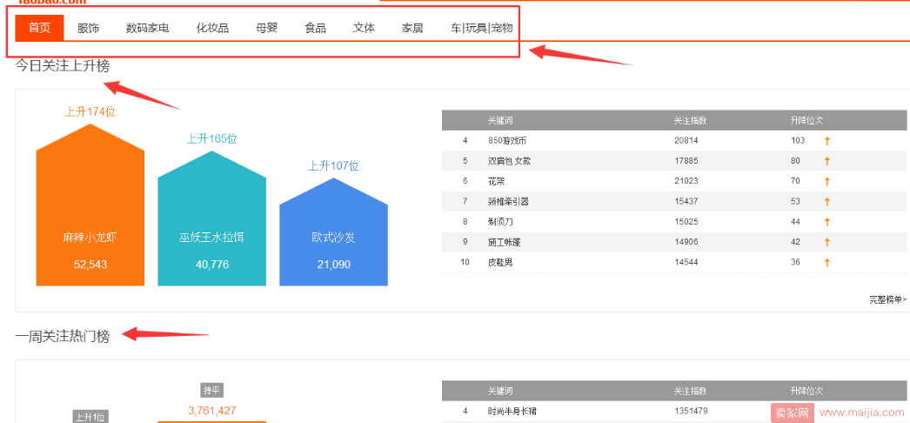Open the 施工帐篷 keyword link

[504, 242]
